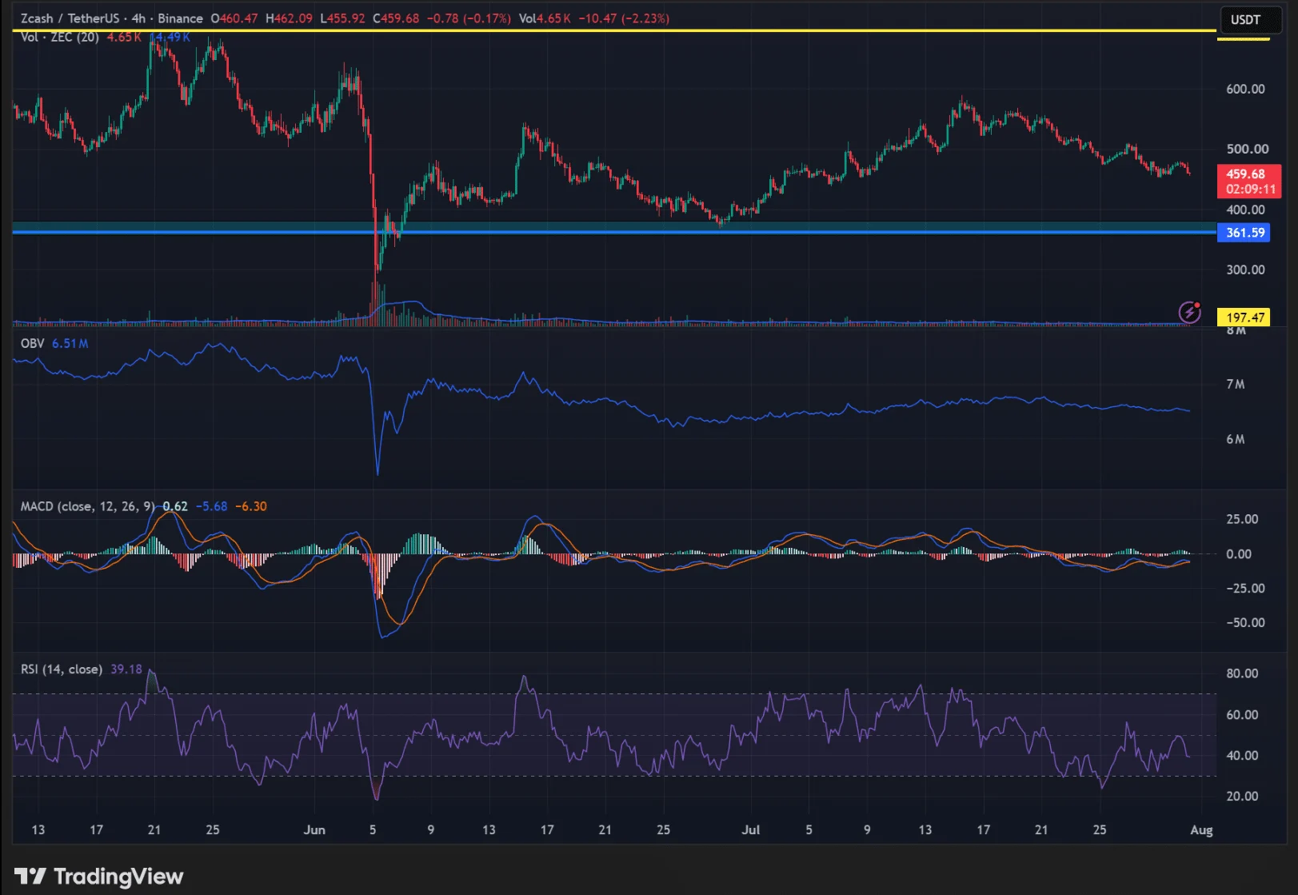Click the 7M label on the OBV axis
This screenshot has width=1298, height=895.
[x=1236, y=385]
